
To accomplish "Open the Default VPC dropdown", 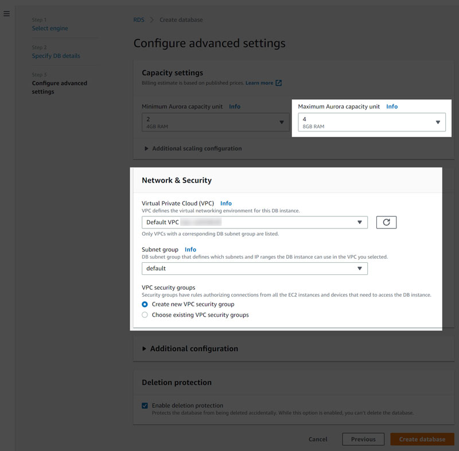I will tap(255, 223).
